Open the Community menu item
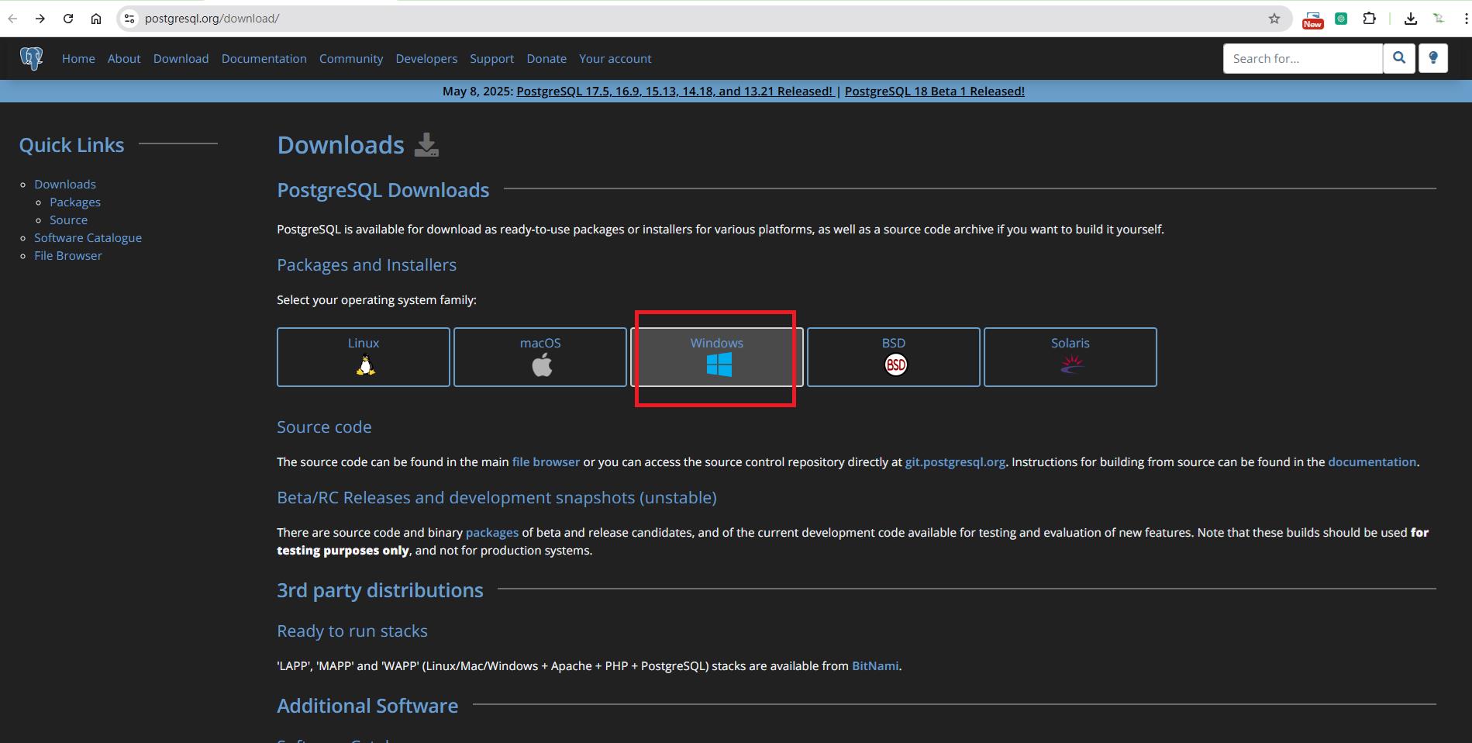 point(351,58)
